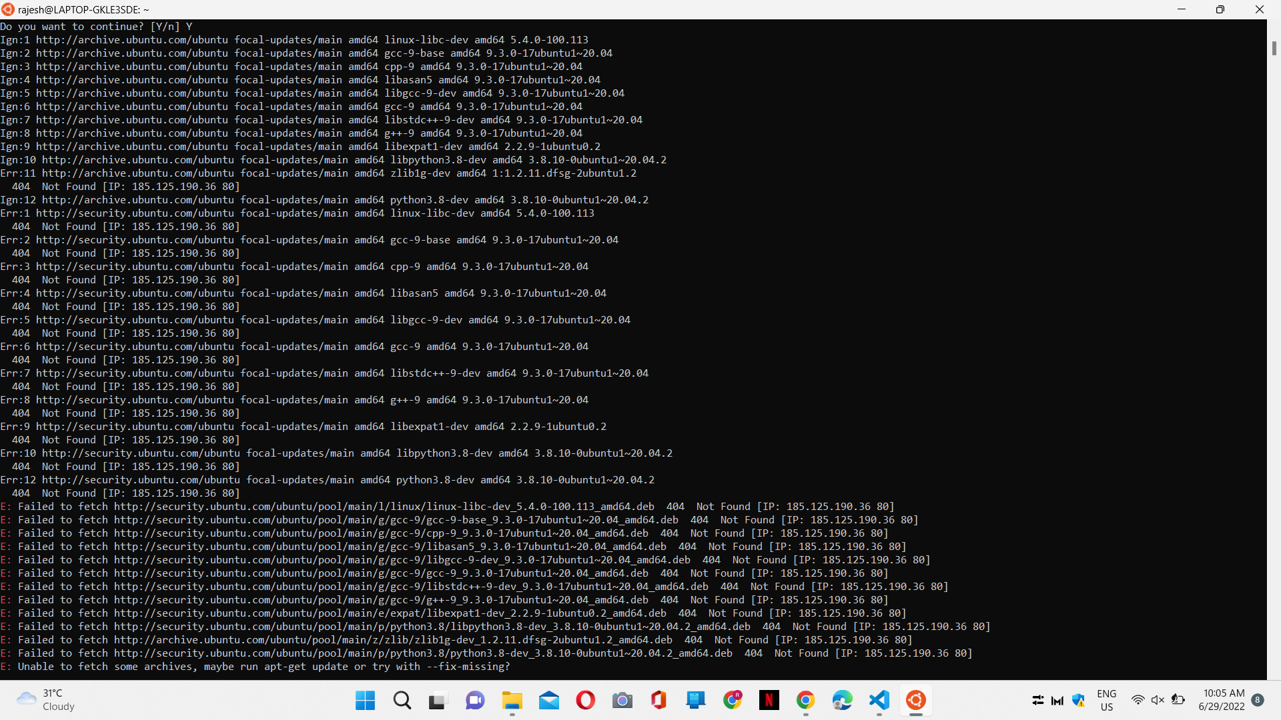Open the Windows Start menu
This screenshot has width=1281, height=720.
point(364,700)
